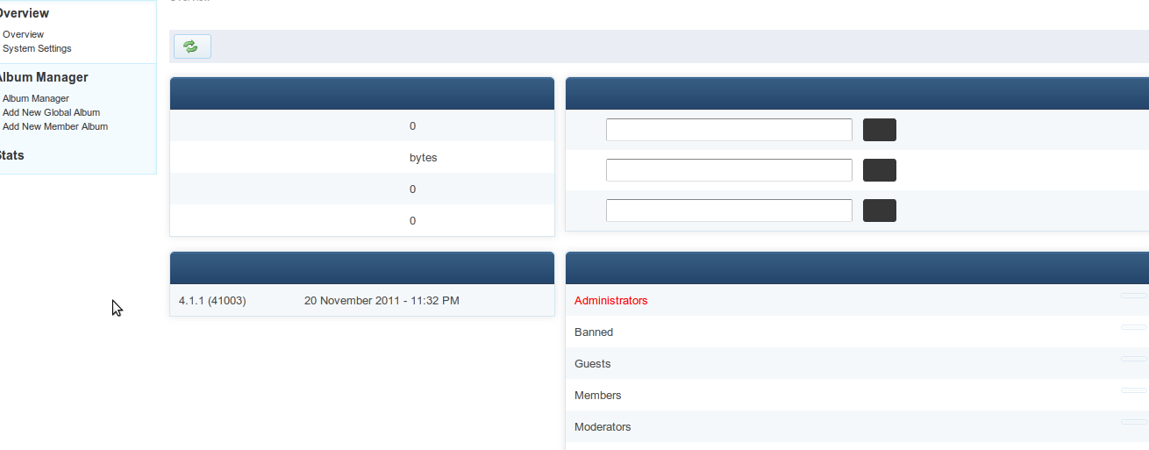This screenshot has width=1149, height=450.
Task: Click the green refresh arrows icon
Action: (x=191, y=46)
